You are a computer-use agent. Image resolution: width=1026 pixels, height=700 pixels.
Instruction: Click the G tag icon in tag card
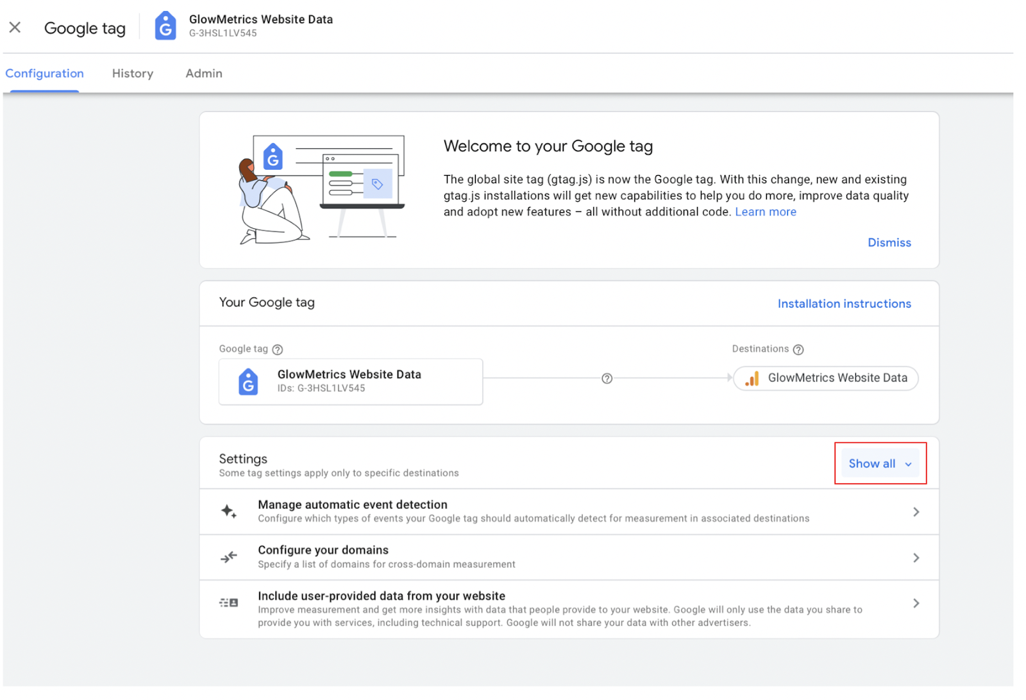[248, 381]
